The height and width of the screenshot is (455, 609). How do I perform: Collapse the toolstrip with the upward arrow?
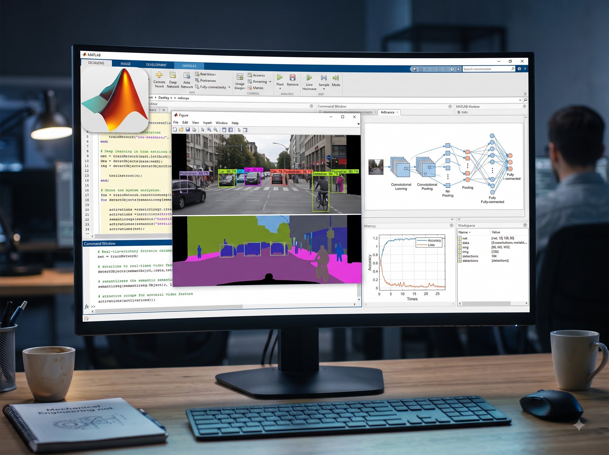(x=525, y=94)
